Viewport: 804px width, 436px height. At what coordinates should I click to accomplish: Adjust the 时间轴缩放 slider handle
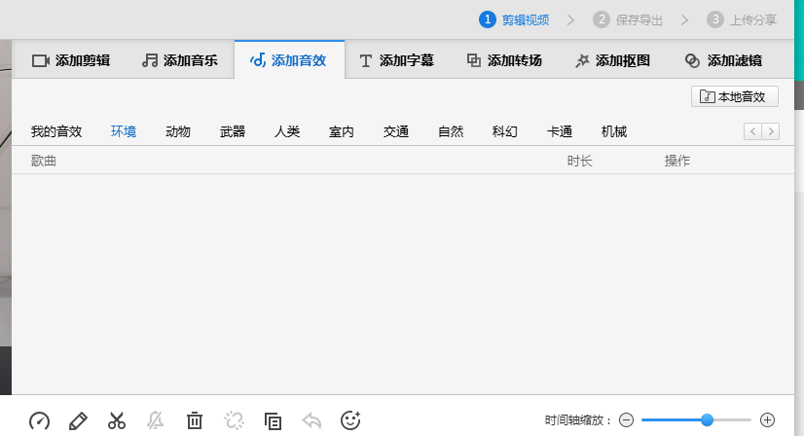[707, 420]
